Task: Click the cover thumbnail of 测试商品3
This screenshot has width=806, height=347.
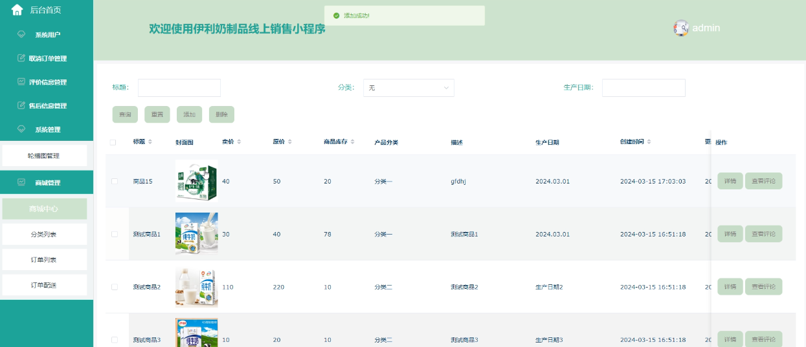Action: click(x=197, y=333)
